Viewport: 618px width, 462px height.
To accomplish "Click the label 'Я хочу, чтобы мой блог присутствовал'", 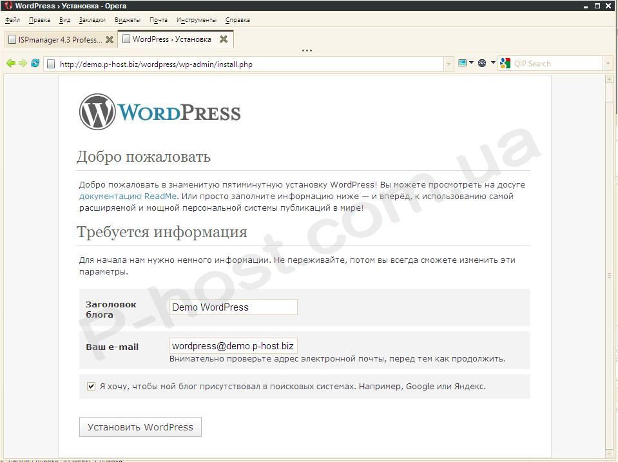I will coord(181,387).
